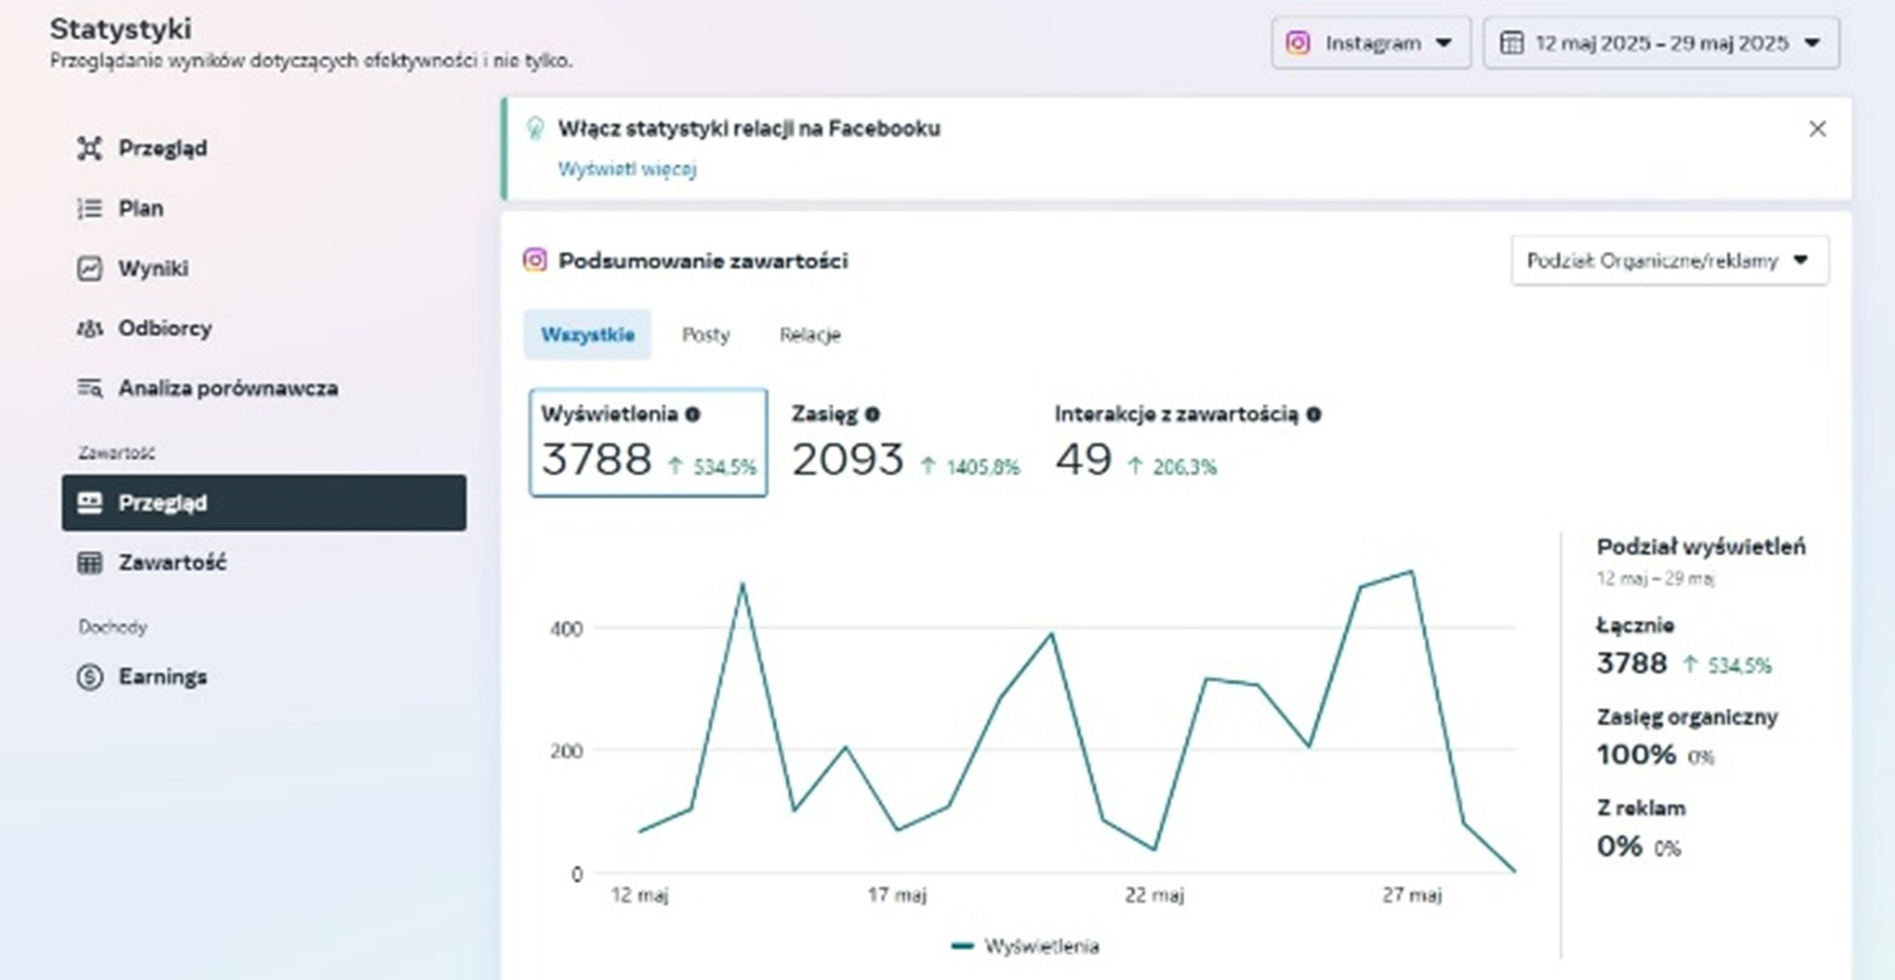Image resolution: width=1895 pixels, height=980 pixels.
Task: Click the Earnings dollar icon
Action: pos(89,677)
